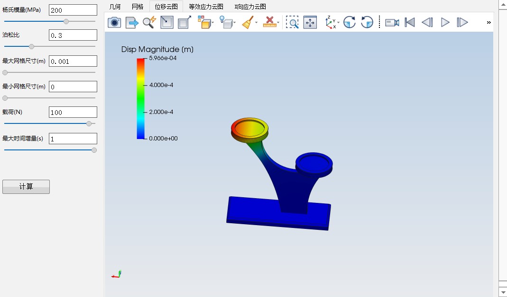Open dropdown arrow beside broom icon
This screenshot has height=297, width=507.
point(256,23)
